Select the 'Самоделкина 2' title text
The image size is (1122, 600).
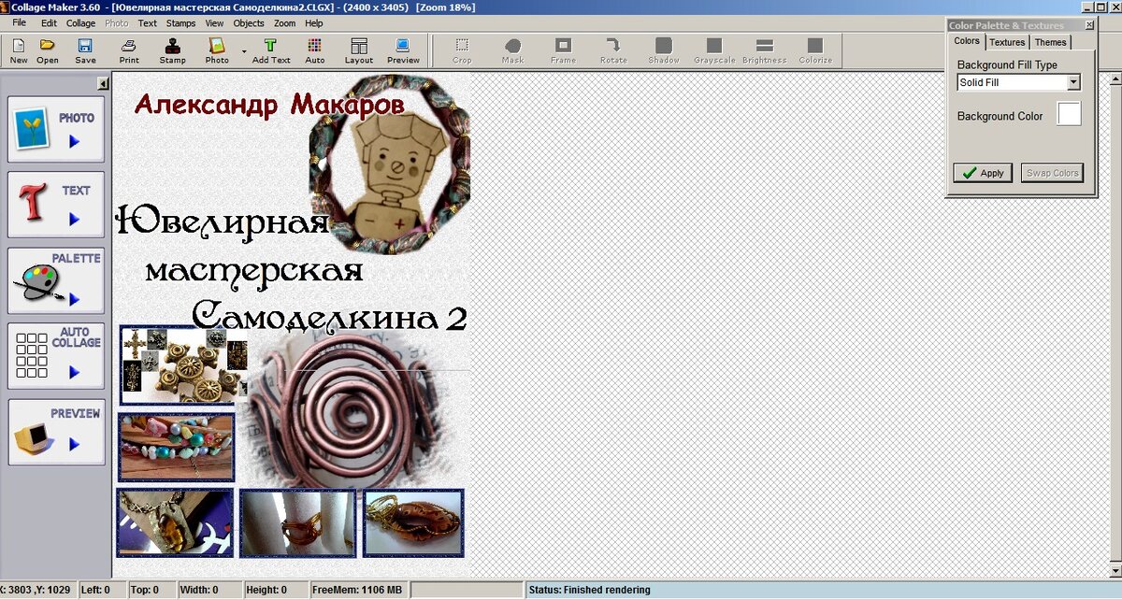pos(329,317)
